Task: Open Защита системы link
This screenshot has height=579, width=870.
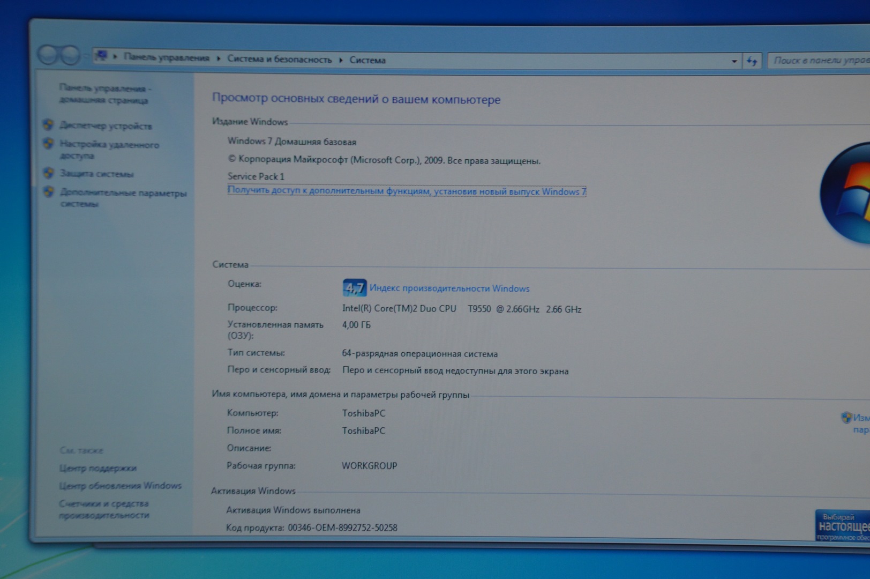Action: tap(97, 174)
